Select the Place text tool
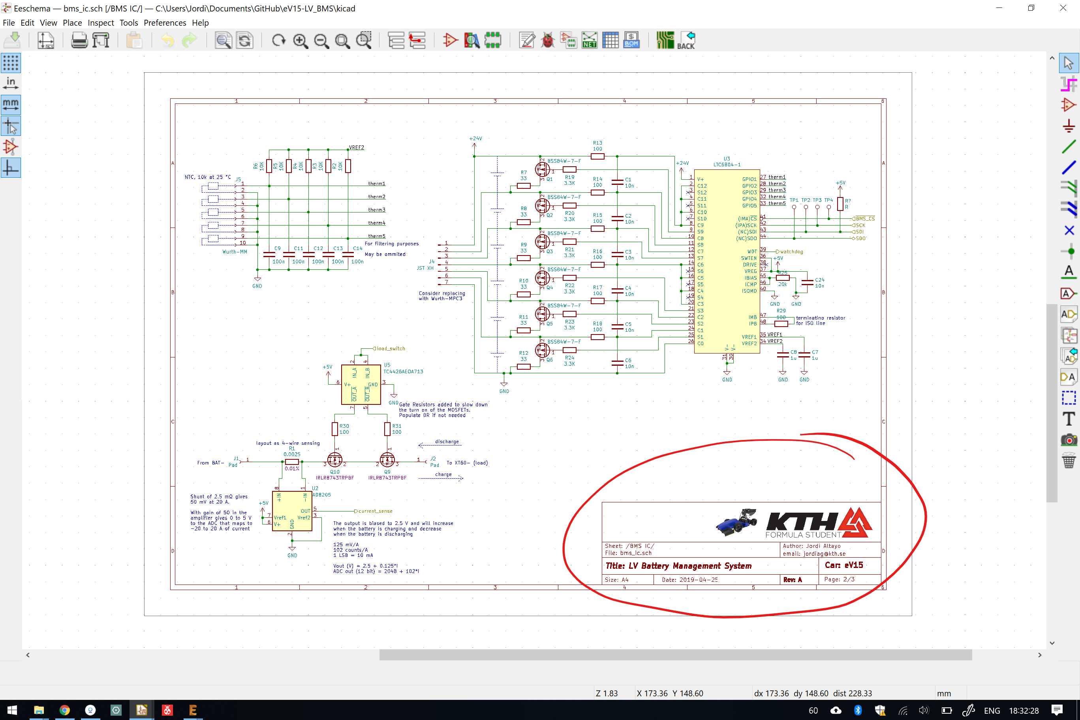The width and height of the screenshot is (1080, 720). tap(1069, 419)
